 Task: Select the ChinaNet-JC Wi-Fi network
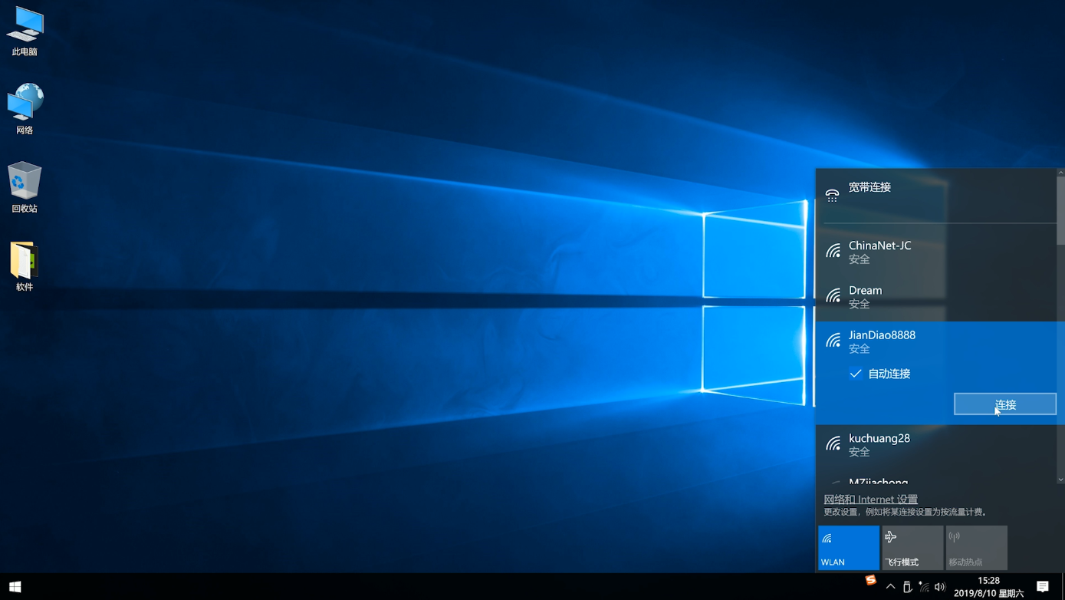[936, 252]
